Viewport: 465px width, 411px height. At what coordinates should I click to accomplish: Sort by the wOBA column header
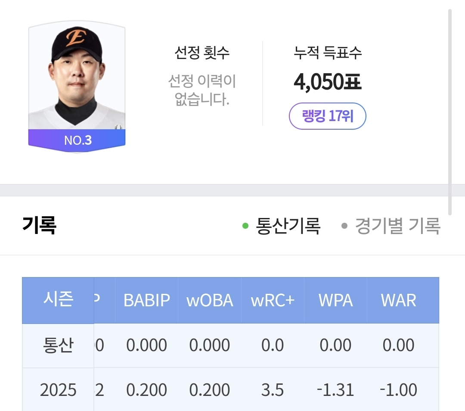210,300
